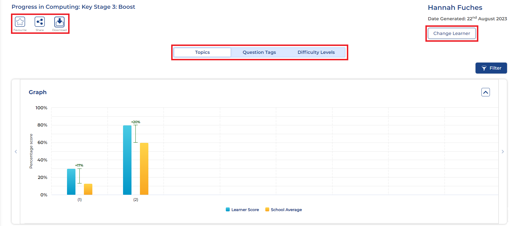Image resolution: width=511 pixels, height=226 pixels.
Task: Switch to the Difficulty Levels tab
Action: click(x=316, y=52)
